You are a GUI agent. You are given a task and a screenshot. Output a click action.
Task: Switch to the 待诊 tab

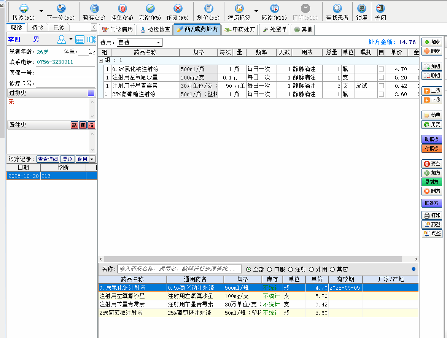(37, 27)
